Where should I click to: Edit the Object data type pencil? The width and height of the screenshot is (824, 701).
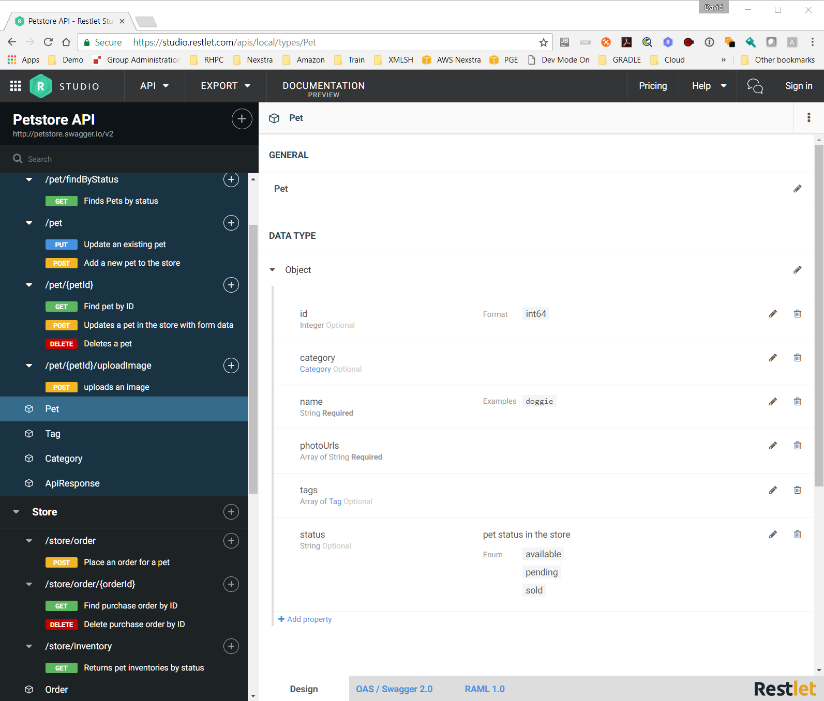(798, 270)
